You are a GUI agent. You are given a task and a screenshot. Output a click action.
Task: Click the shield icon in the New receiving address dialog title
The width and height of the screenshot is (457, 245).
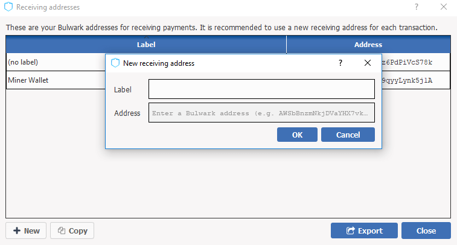click(115, 63)
